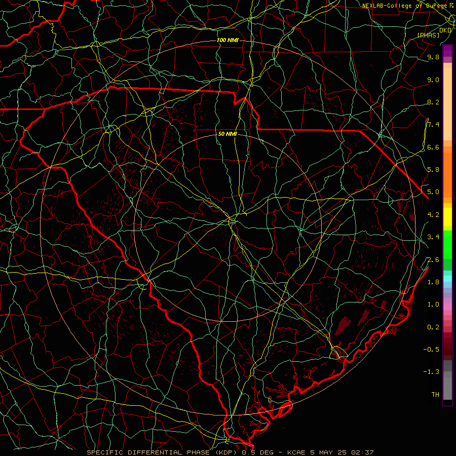
Task: Click the 4.2 value on the color scale
Action: 433,215
